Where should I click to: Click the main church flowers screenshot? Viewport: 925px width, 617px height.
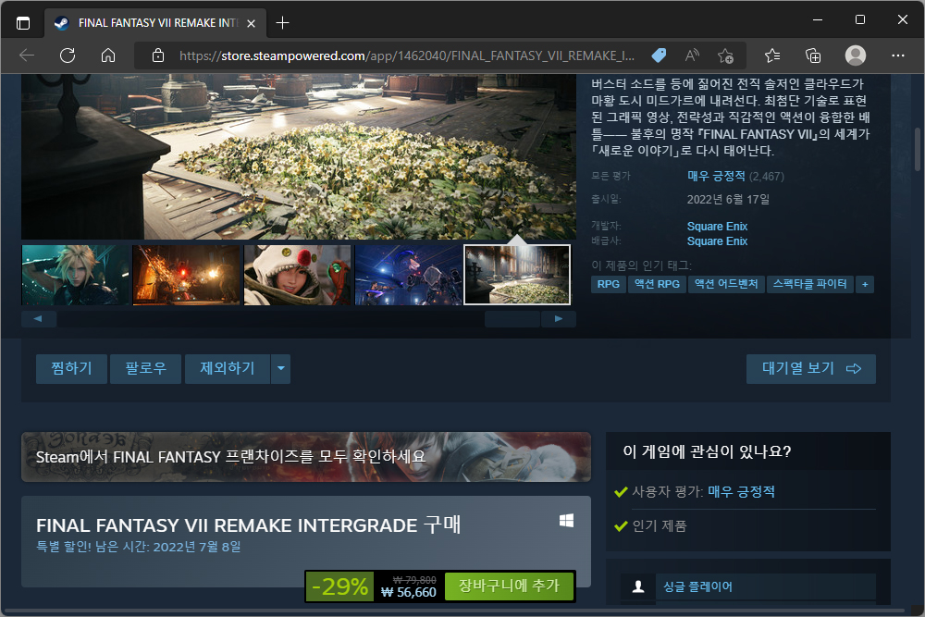tap(299, 156)
